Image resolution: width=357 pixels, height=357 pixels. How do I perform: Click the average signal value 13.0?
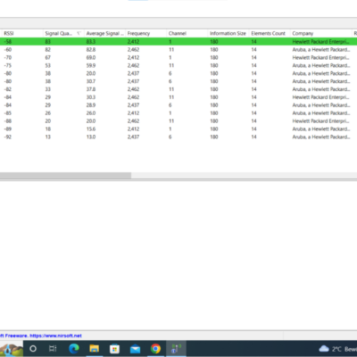coord(91,137)
